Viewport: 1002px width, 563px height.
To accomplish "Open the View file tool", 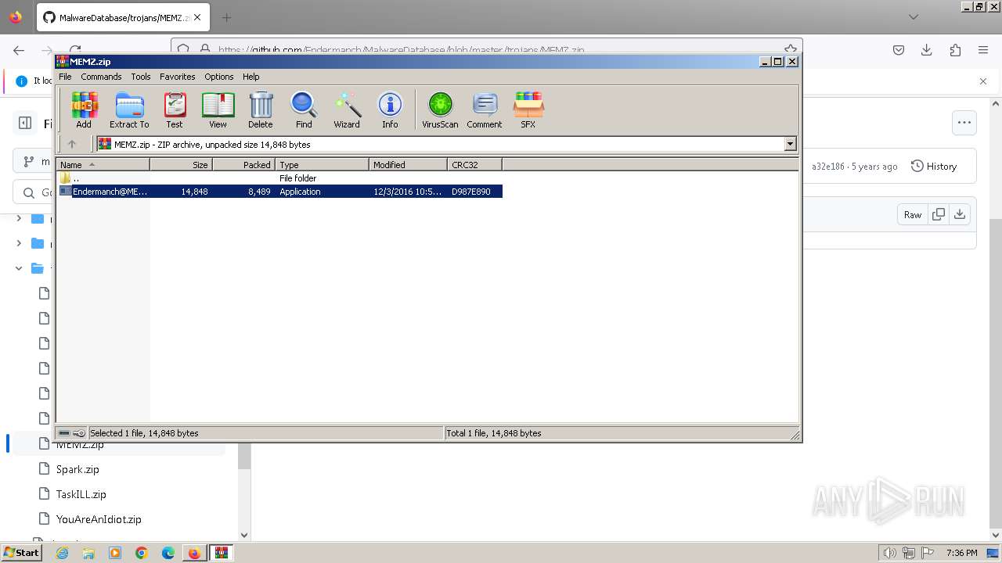I will point(218,109).
